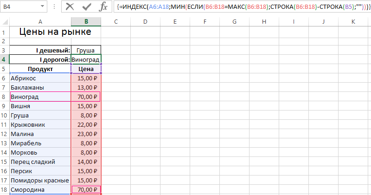This screenshot has width=371, height=195.
Task: Select the 'Виноград' cell in row 8
Action: click(x=40, y=97)
